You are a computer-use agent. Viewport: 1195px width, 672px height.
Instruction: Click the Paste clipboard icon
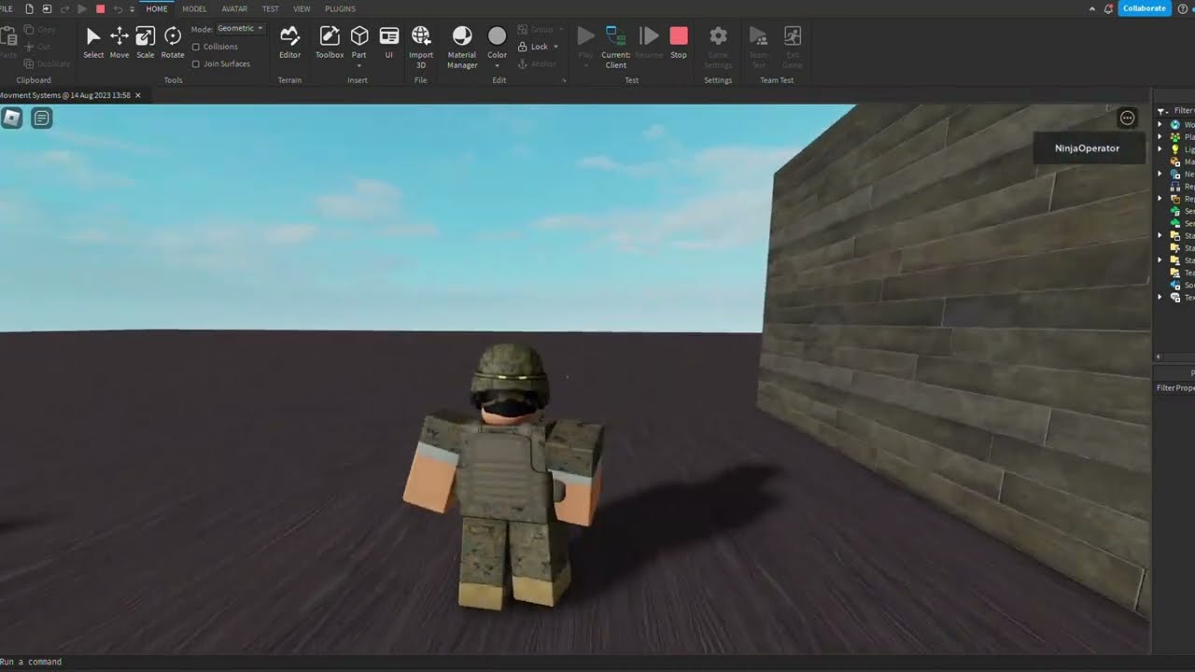coord(8,37)
